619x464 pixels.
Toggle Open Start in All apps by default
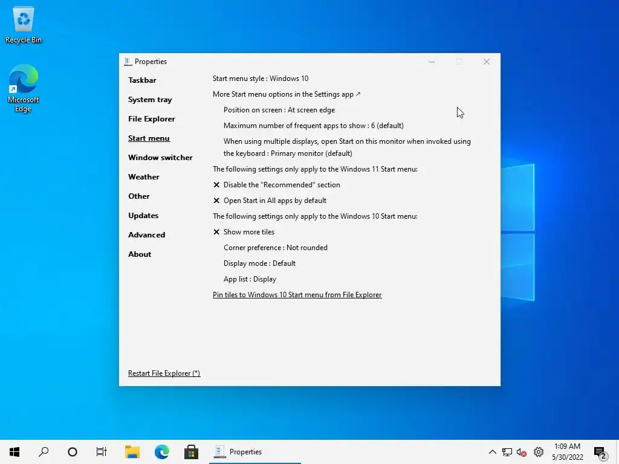coord(270,201)
